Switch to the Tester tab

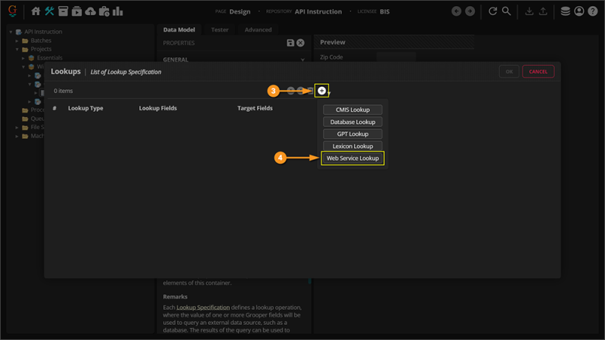coord(220,29)
